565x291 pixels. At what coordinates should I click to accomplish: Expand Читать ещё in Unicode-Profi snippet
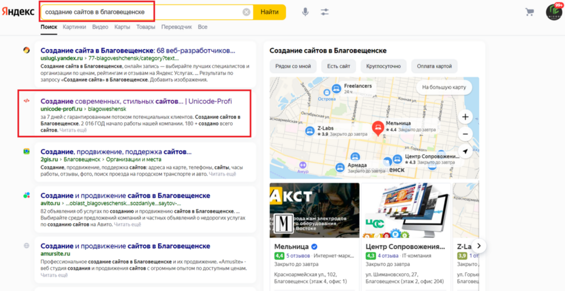click(73, 130)
